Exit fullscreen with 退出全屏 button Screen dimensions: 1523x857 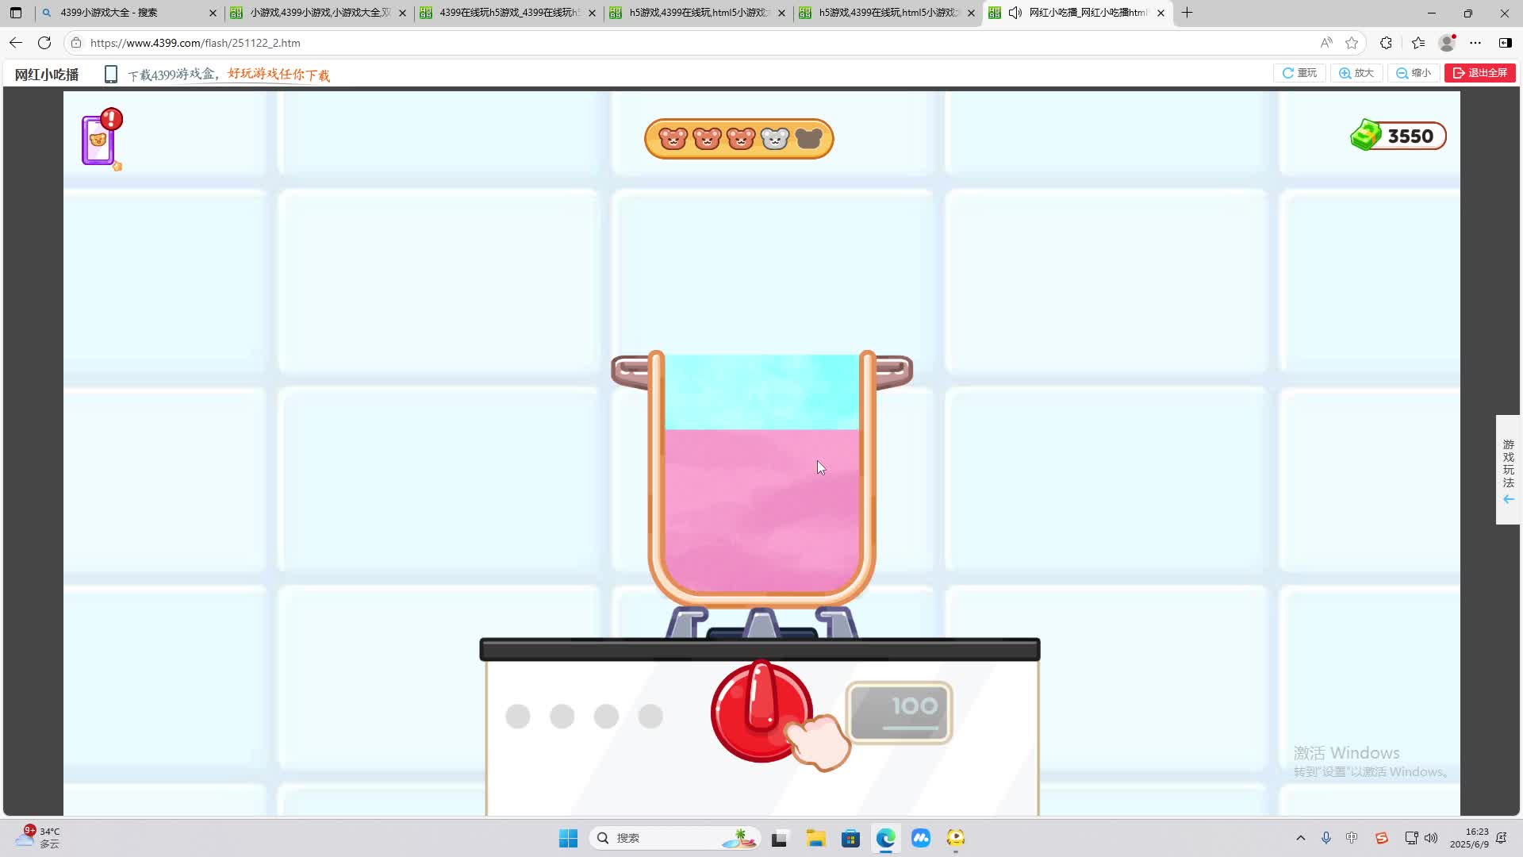[x=1479, y=73]
